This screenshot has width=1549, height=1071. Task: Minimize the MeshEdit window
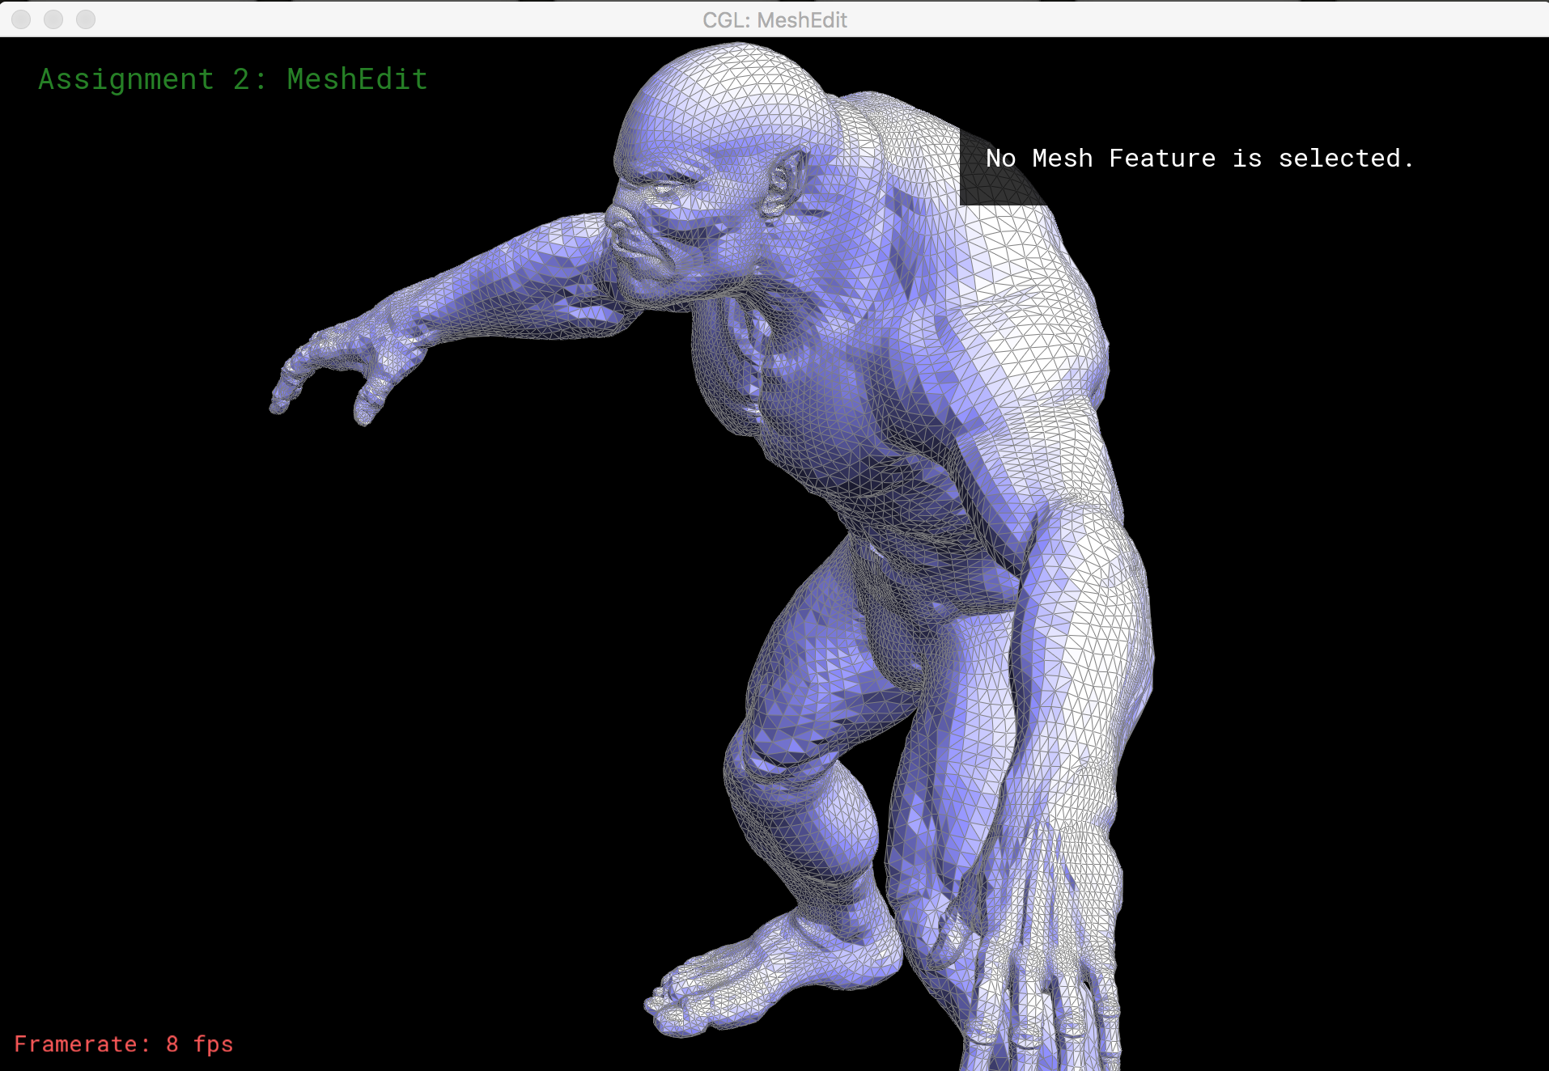[x=53, y=19]
